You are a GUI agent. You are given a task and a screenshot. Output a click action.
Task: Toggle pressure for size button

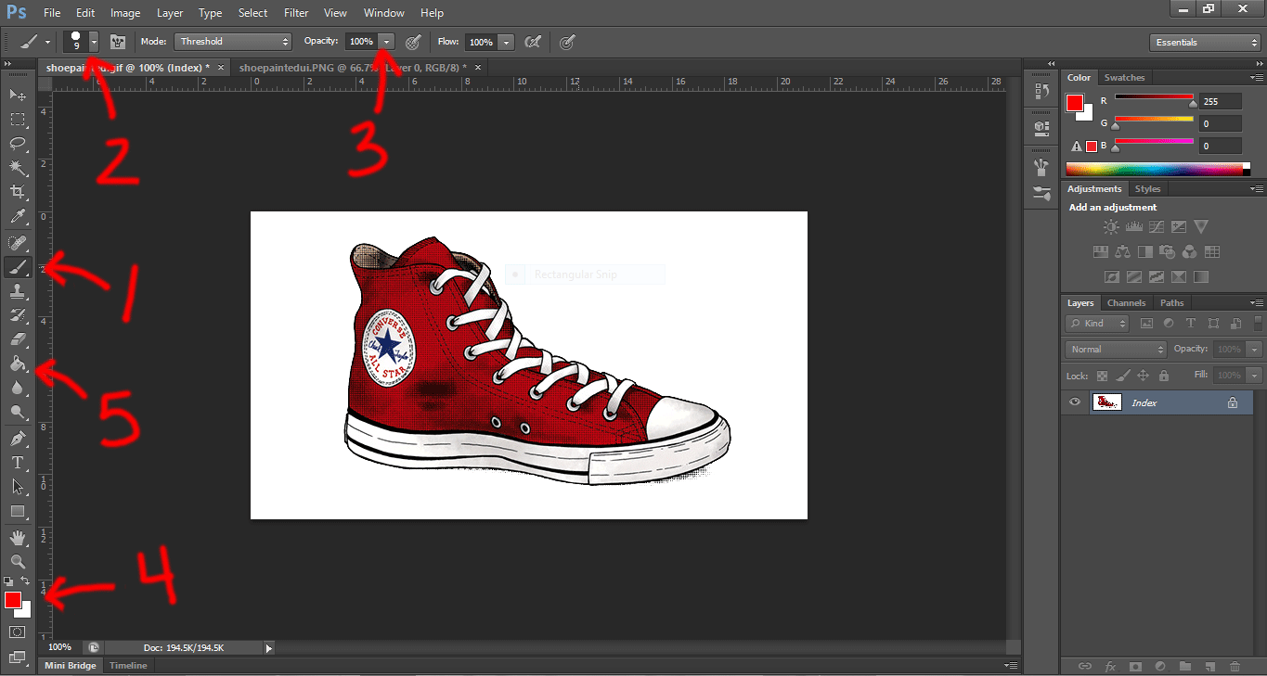pyautogui.click(x=567, y=42)
